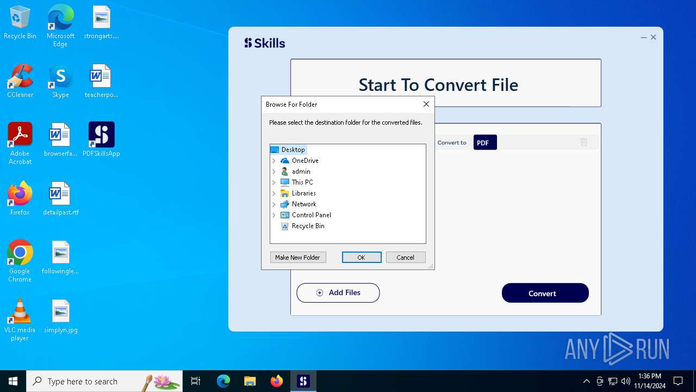Open the Recycle Bin desktop icon
The height and width of the screenshot is (392, 696).
20,22
